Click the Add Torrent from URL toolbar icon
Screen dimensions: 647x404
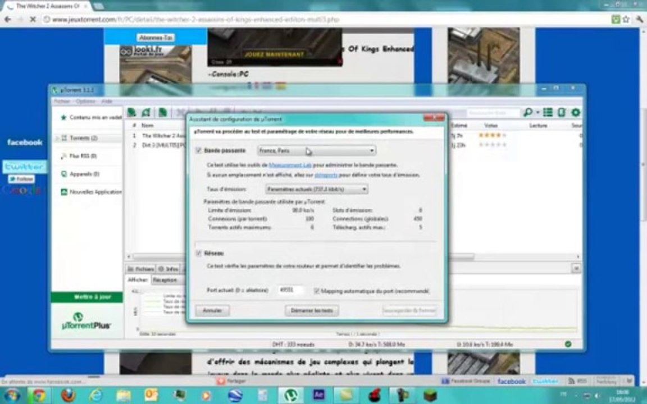point(146,112)
